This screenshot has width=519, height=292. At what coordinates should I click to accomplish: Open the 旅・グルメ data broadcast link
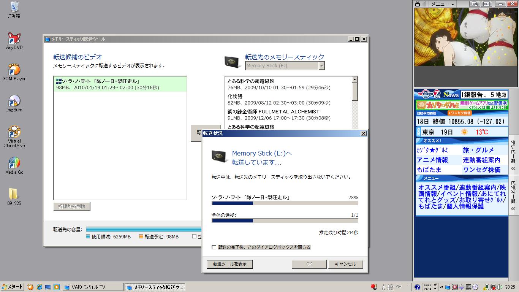click(x=478, y=150)
